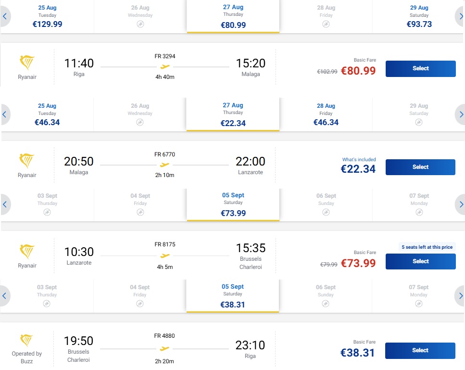Click the no-flight icon under 28 Aug Friday, first row
Screen dimensions: 465x370
click(326, 24)
